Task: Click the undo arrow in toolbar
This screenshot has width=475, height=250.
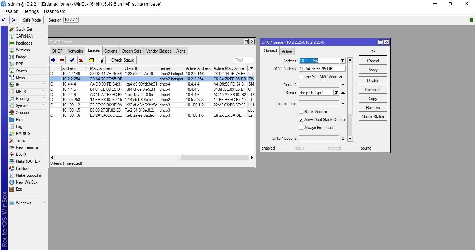Action: coord(5,20)
